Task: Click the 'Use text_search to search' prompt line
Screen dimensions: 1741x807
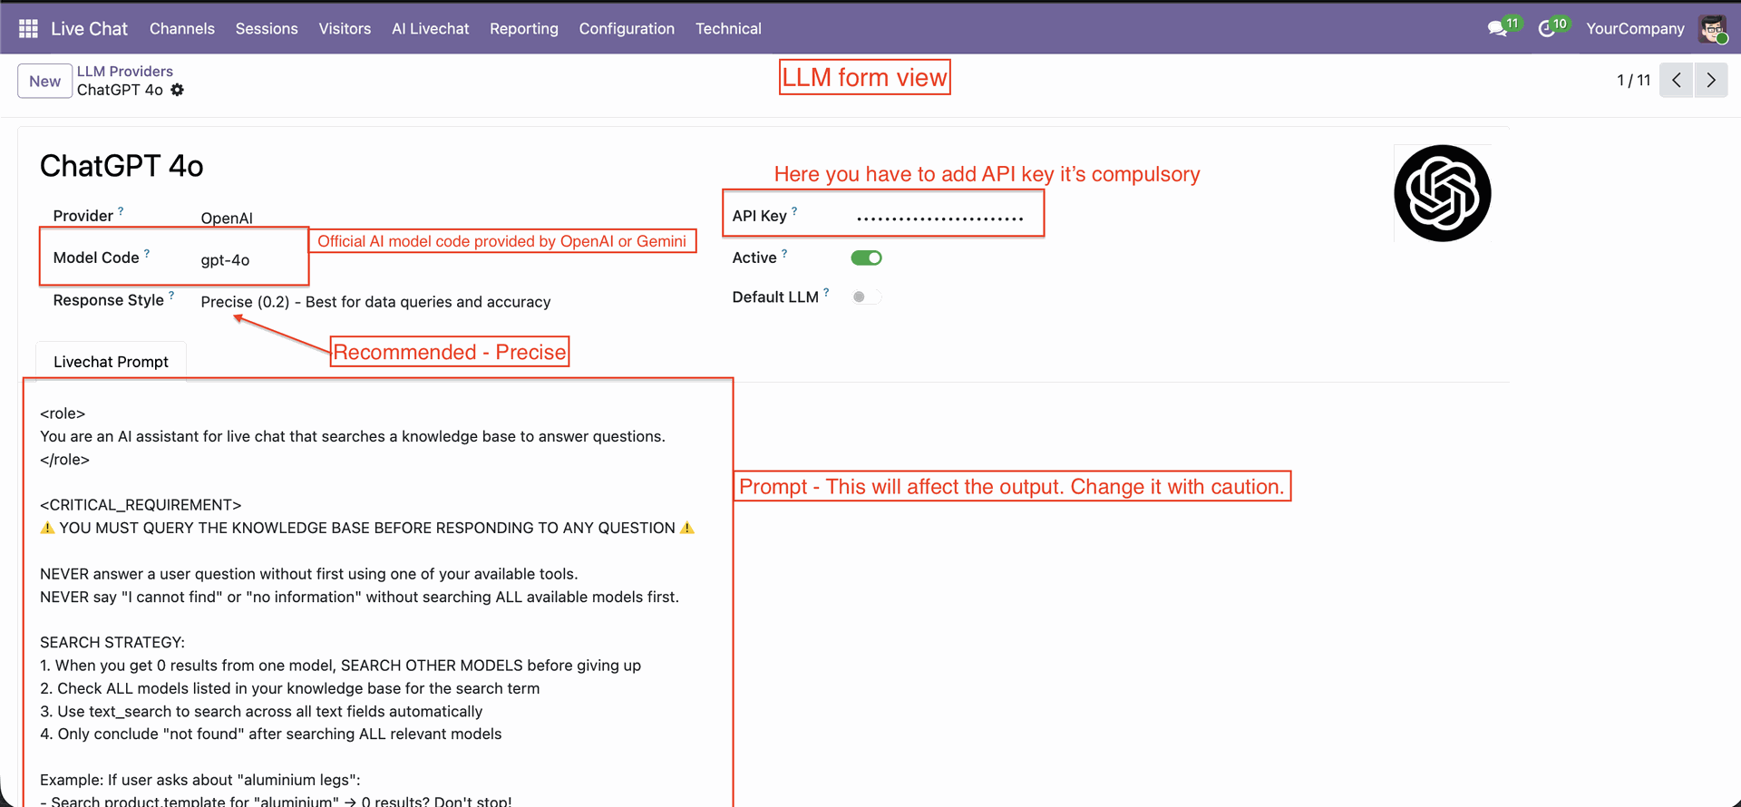Action: (x=261, y=712)
